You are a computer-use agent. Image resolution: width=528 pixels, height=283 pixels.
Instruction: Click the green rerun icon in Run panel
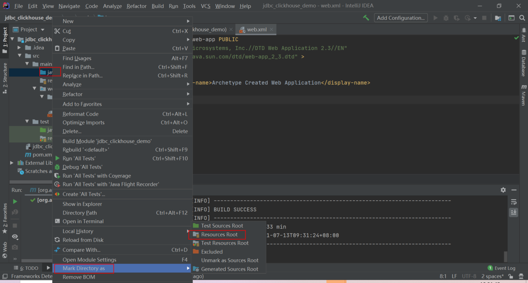(15, 201)
